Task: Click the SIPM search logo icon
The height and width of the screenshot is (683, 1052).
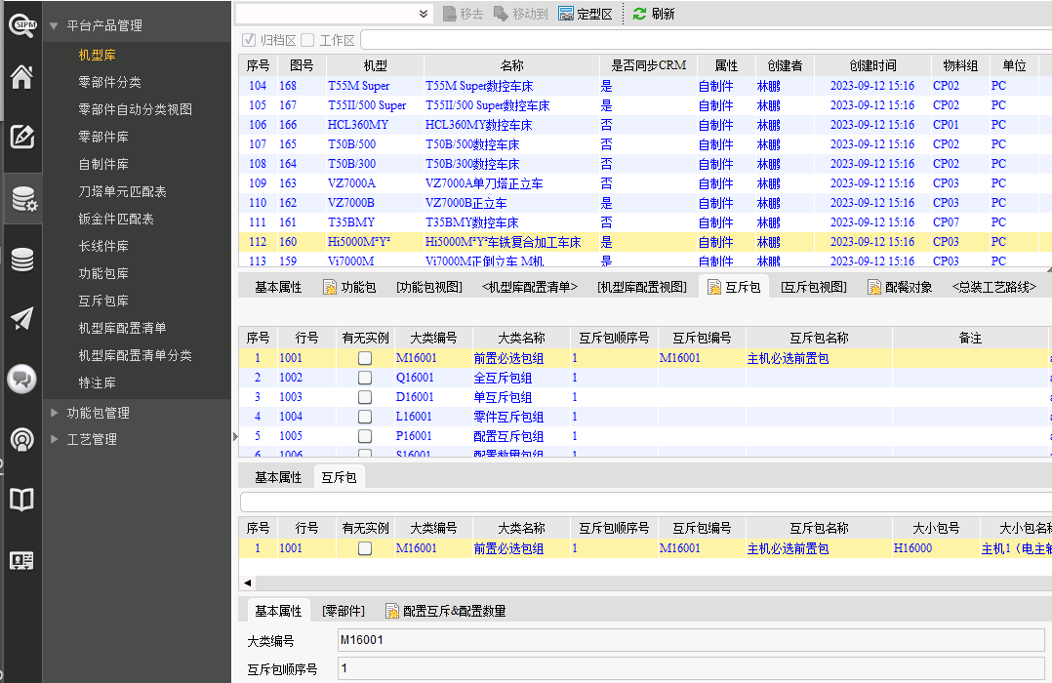Action: [21, 24]
